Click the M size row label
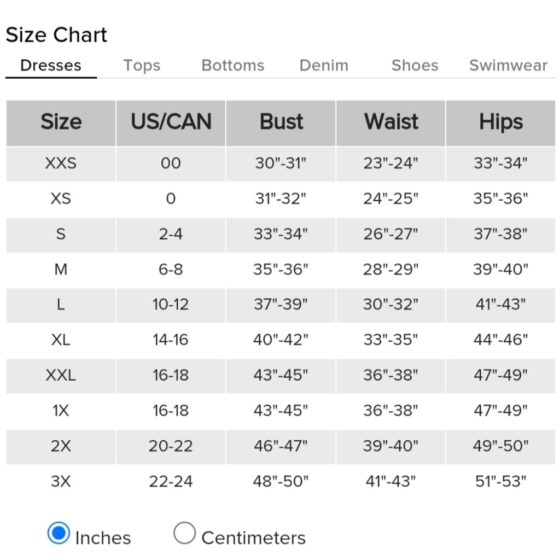 click(61, 269)
